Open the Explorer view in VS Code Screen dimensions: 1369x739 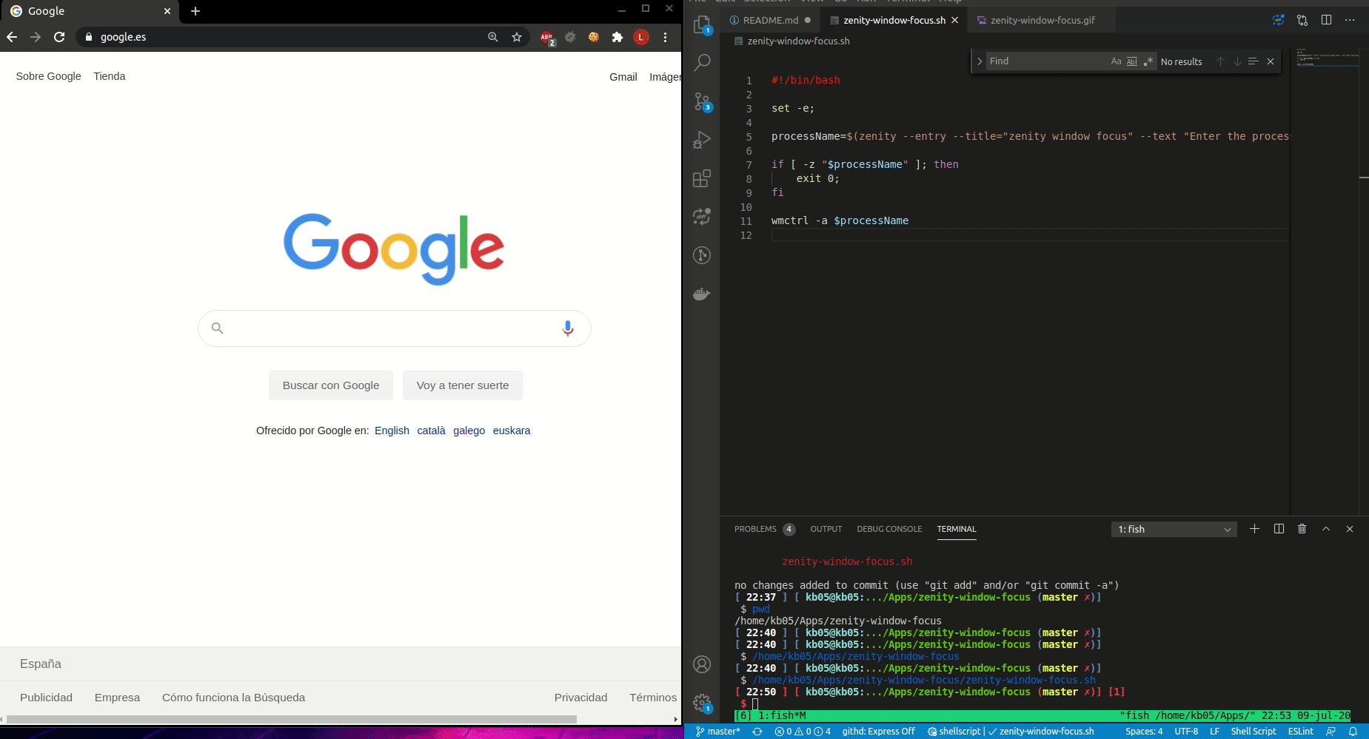coord(702,25)
